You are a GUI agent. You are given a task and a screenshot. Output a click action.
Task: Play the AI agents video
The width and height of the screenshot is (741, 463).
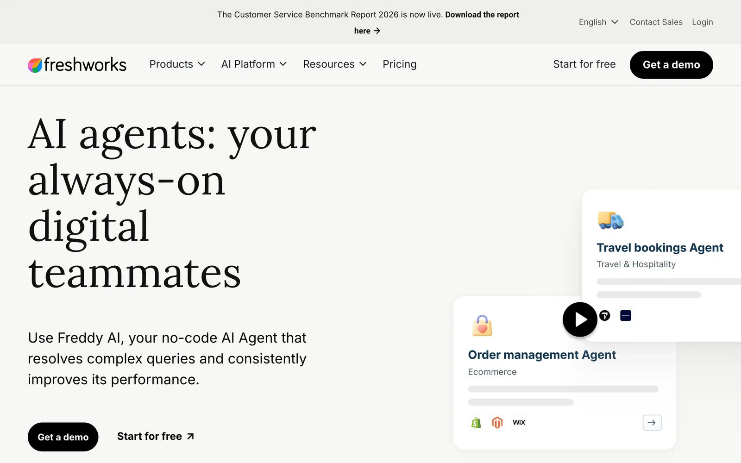click(x=580, y=319)
